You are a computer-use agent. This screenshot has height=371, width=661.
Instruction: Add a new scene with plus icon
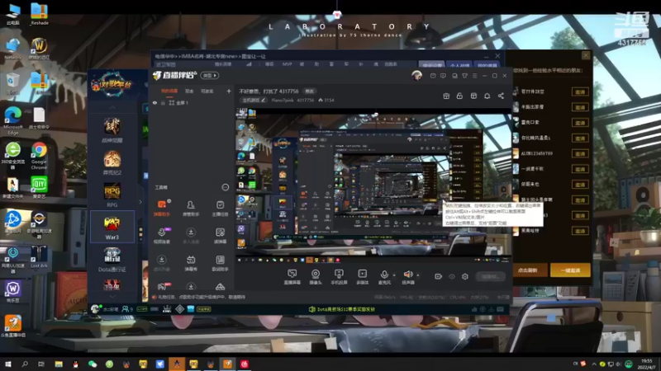coord(229,91)
